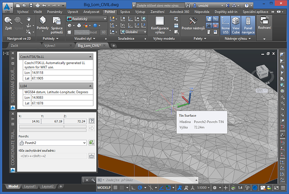The height and width of the screenshot is (194, 289).
Task: Select the Pan hand tool in ribbon
Action: click(x=29, y=19)
